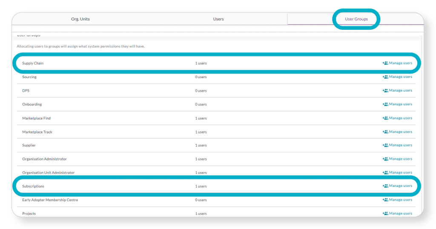Click the 0 users count for Onboarding

pos(201,105)
